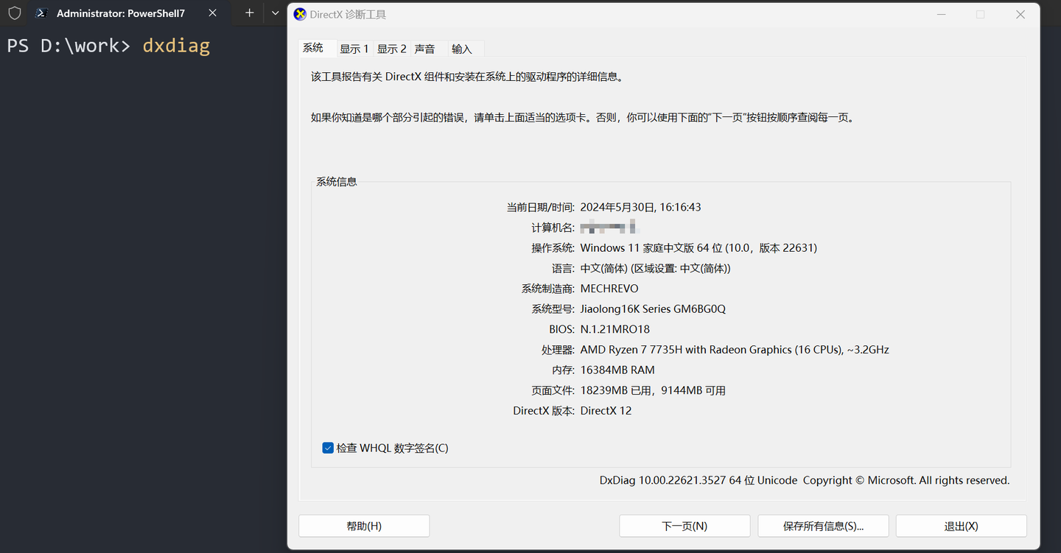Click the date value 2024年5月30日, 16:16:43

click(x=641, y=207)
